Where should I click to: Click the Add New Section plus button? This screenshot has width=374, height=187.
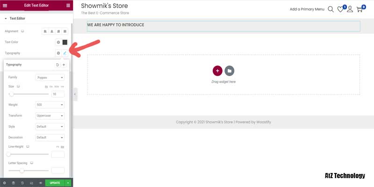[x=217, y=71]
